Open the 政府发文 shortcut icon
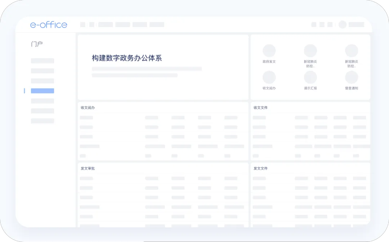 click(x=269, y=51)
